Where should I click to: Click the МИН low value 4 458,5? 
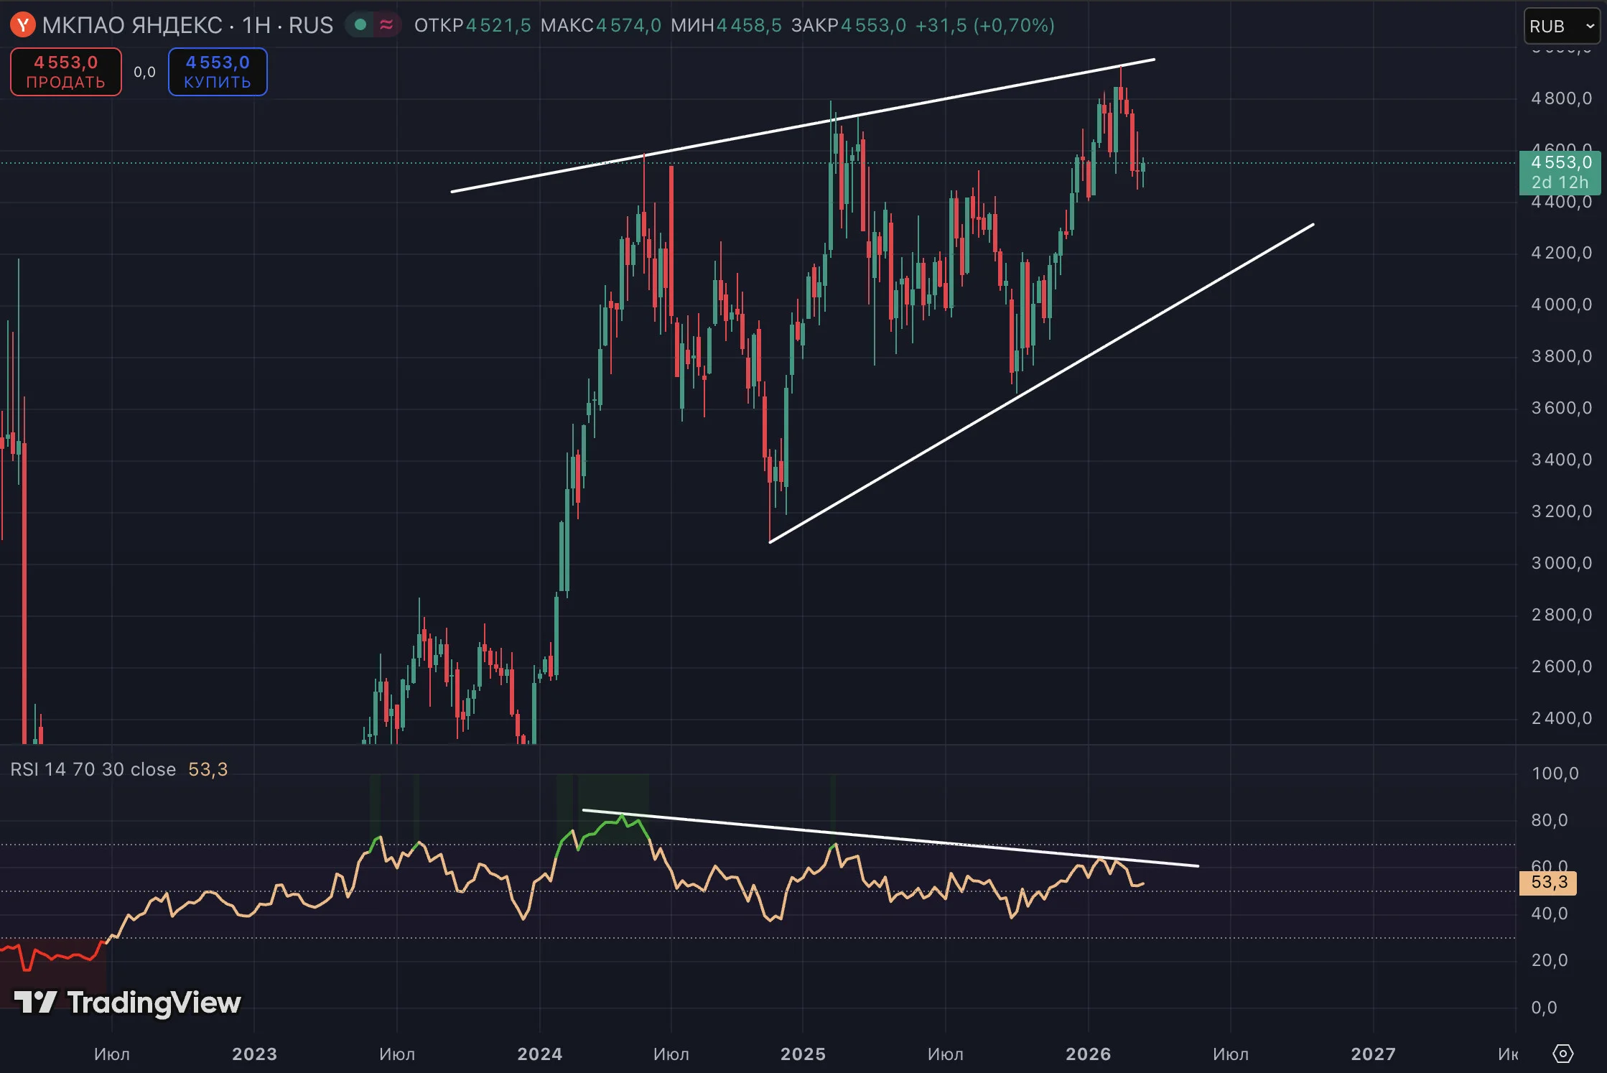pos(749,25)
